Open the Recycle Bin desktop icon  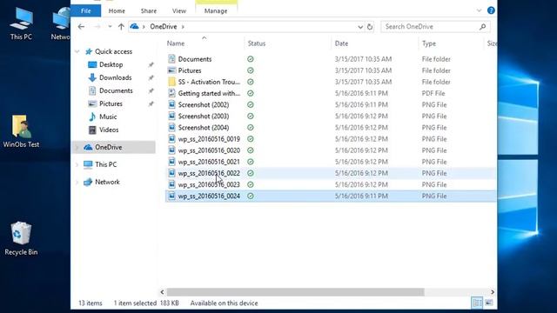click(21, 239)
